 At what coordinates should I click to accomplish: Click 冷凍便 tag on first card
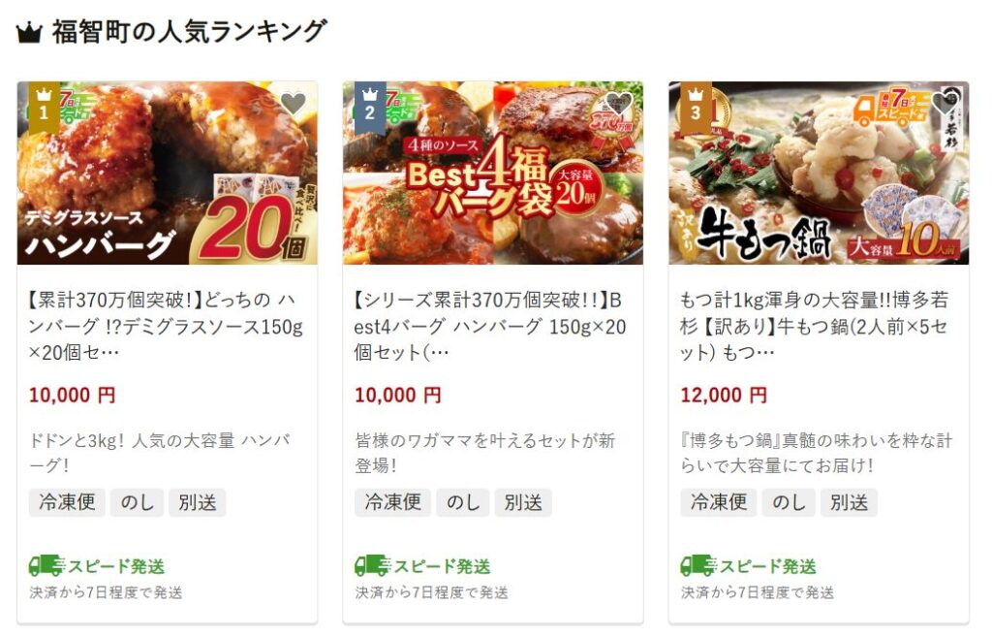point(67,503)
